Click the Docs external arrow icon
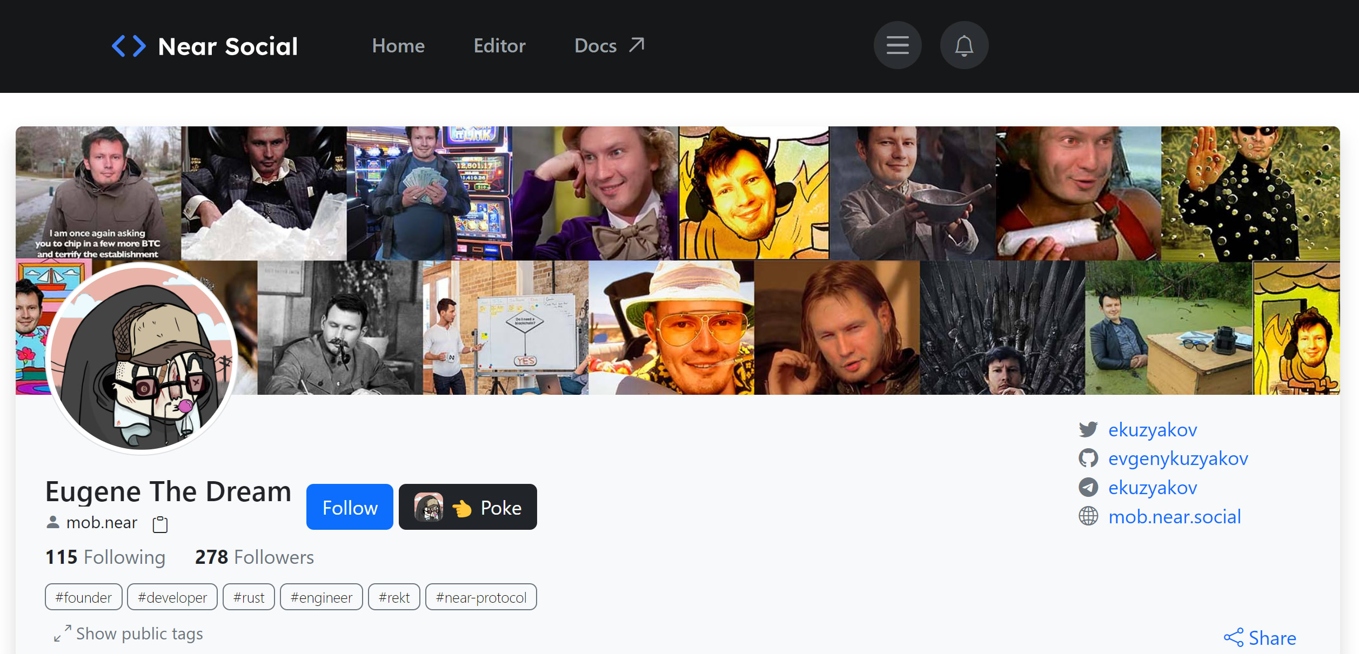Viewport: 1359px width, 654px height. (637, 45)
